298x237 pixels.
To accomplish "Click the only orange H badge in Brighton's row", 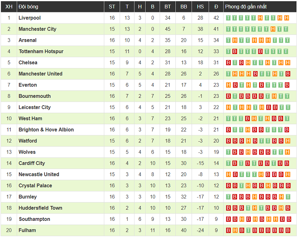I will click(x=248, y=130).
